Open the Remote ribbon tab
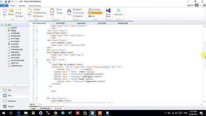Screen dimensions: 206x116 point(22,6)
